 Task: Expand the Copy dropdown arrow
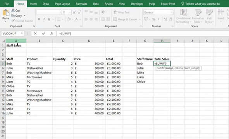point(24,15)
